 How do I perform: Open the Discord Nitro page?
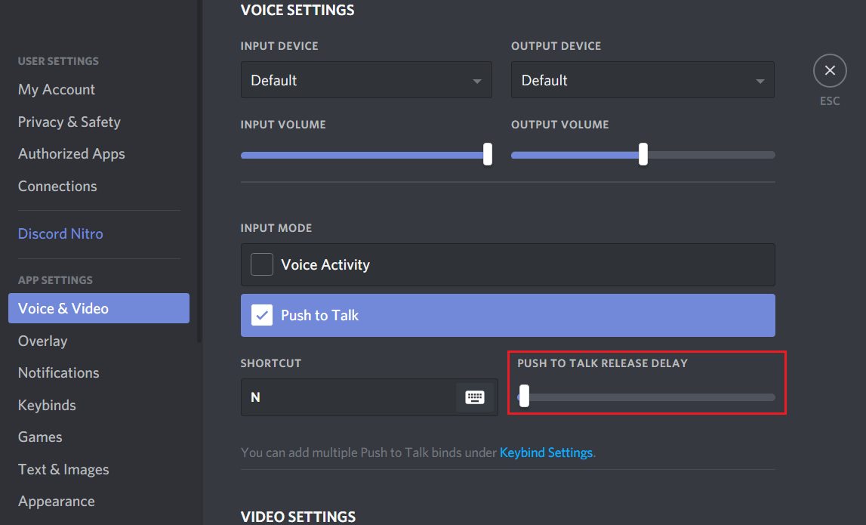click(60, 233)
